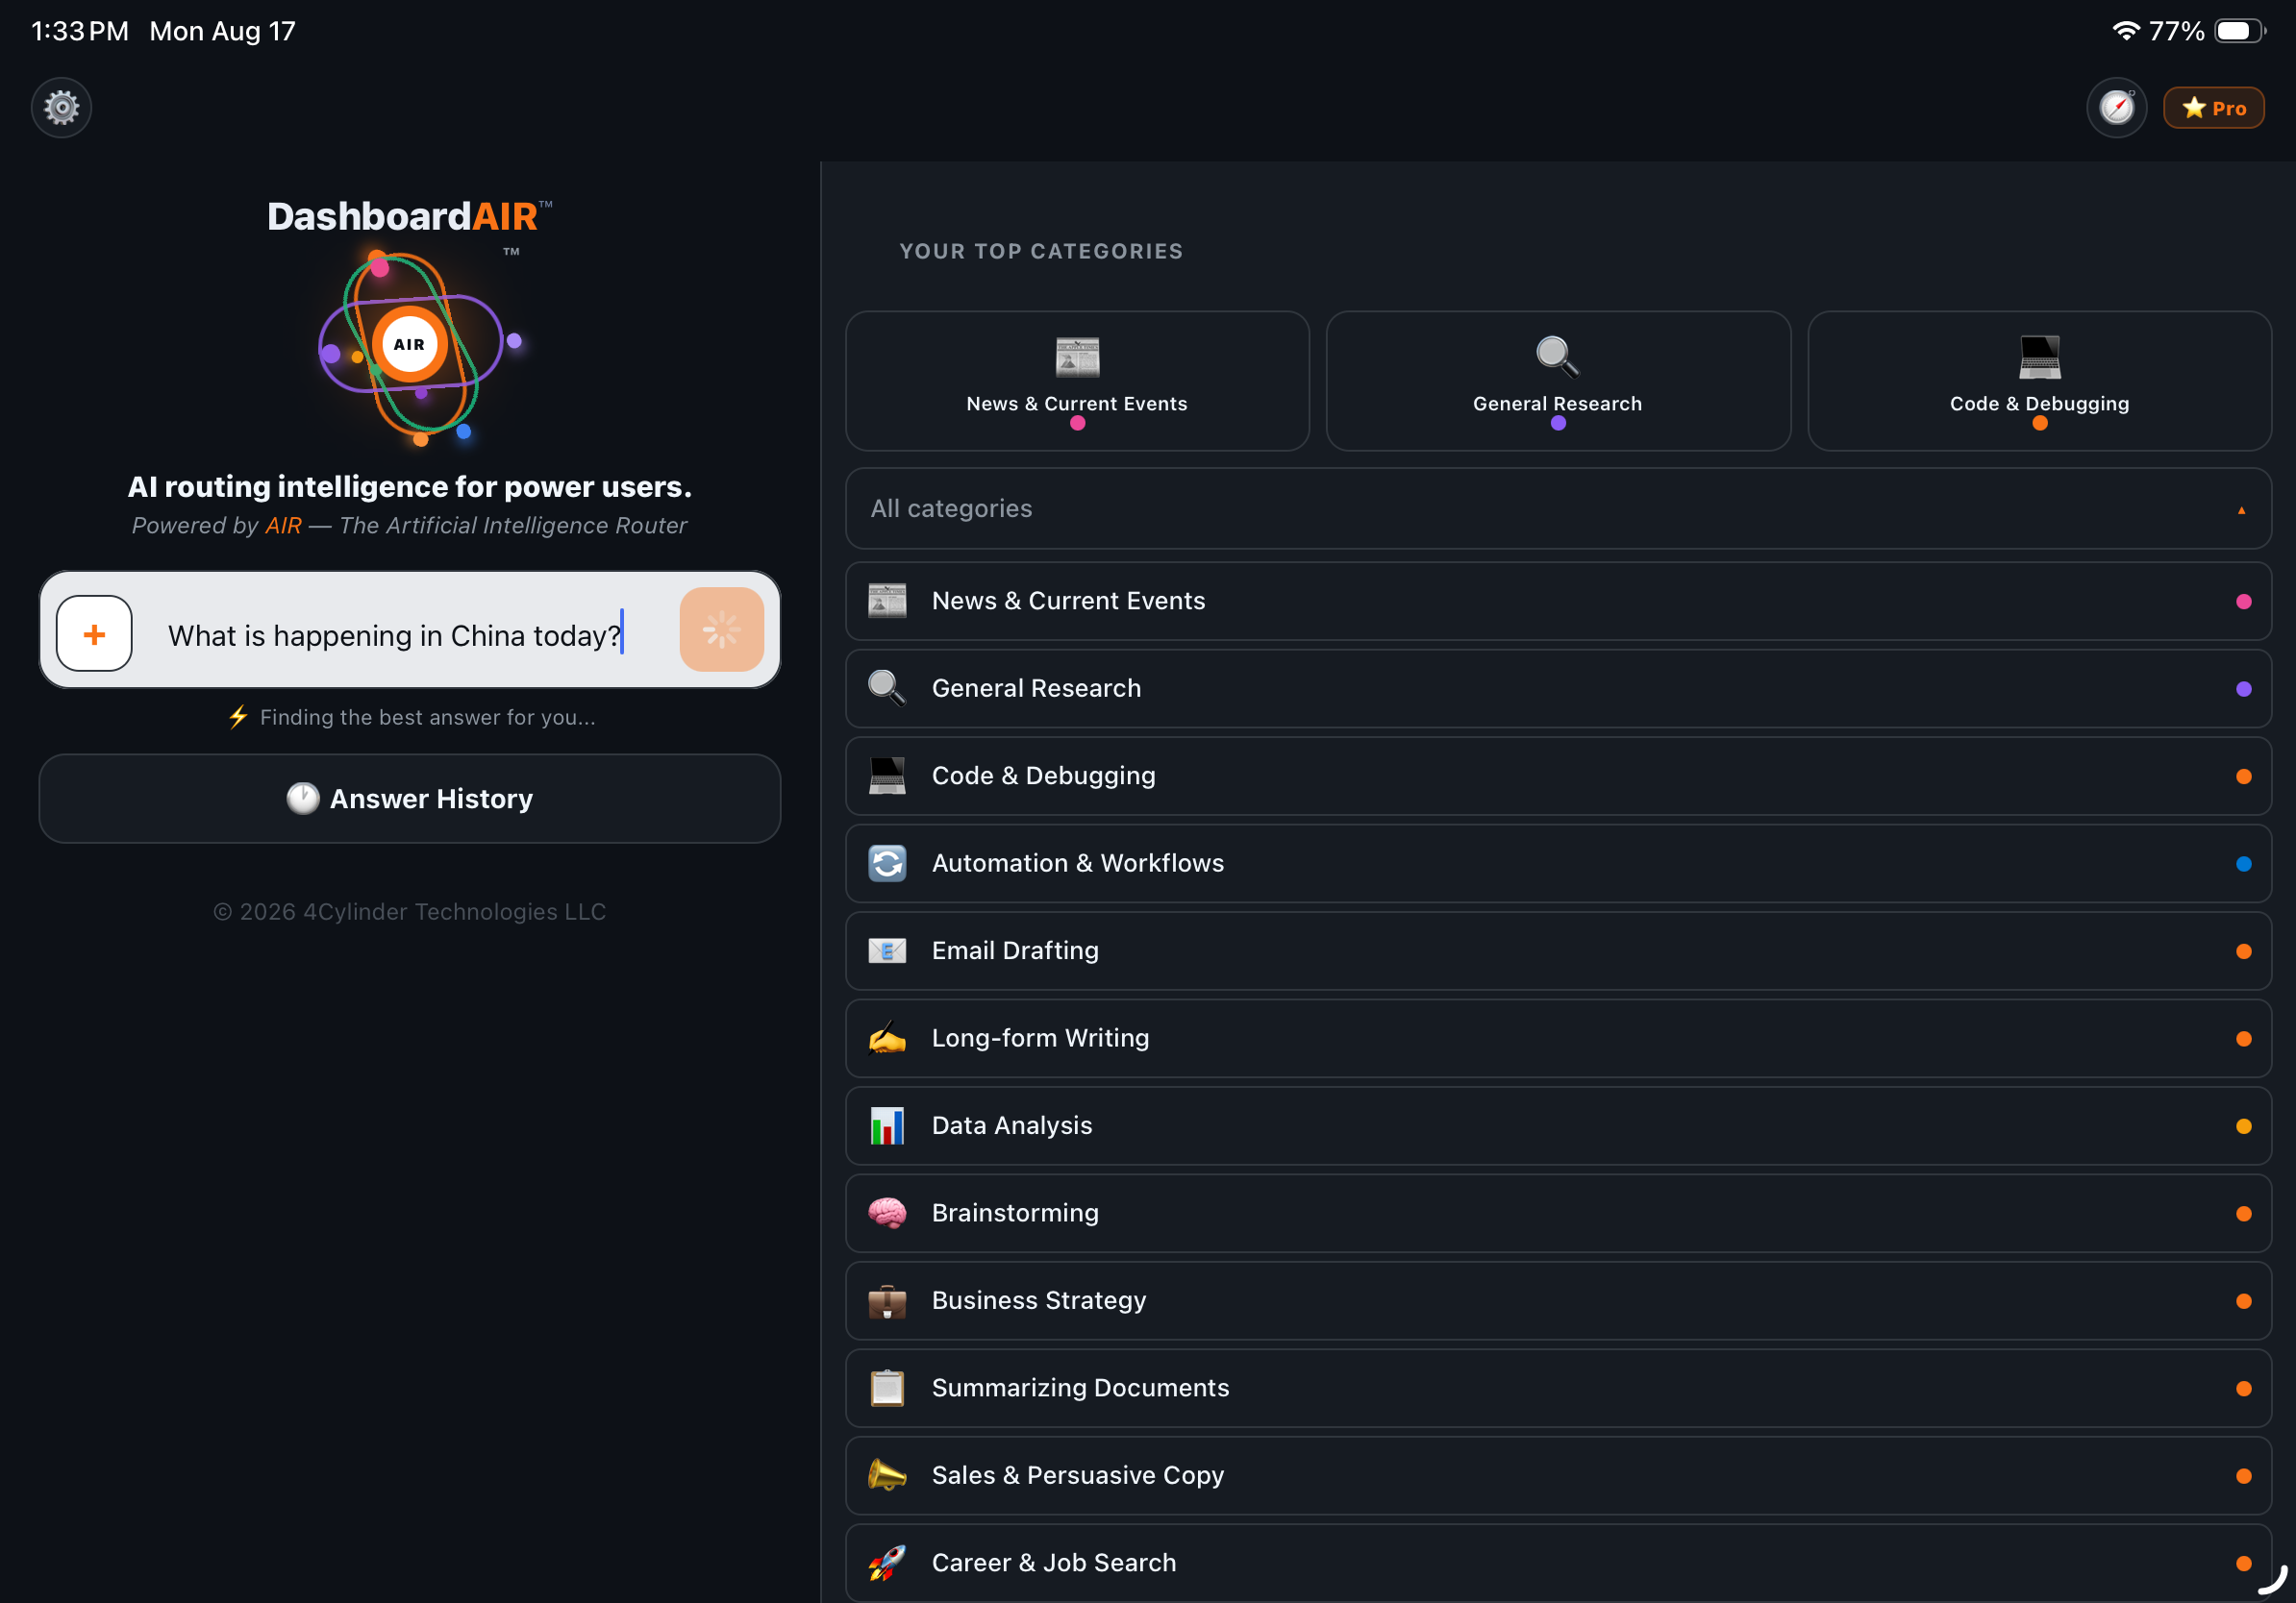Click newspaper icon on top News card

click(1077, 356)
